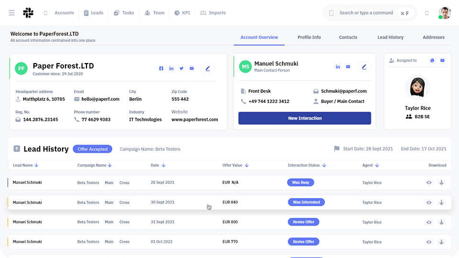Download the 01 Oct 2022 lead
Image resolution: width=459 pixels, height=258 pixels.
[441, 242]
